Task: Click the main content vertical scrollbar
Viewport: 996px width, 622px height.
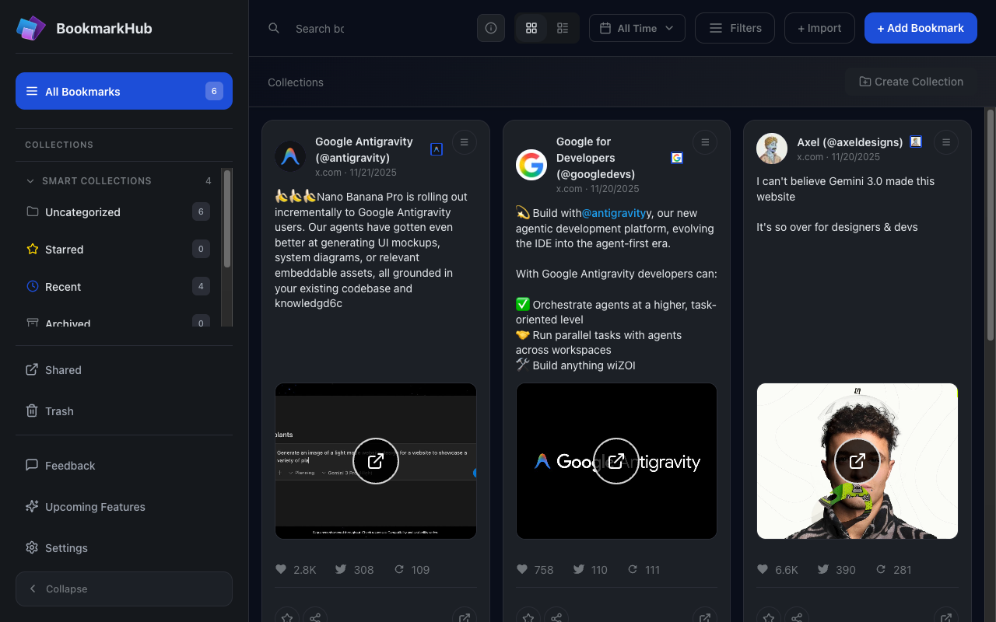Action: coord(991,225)
